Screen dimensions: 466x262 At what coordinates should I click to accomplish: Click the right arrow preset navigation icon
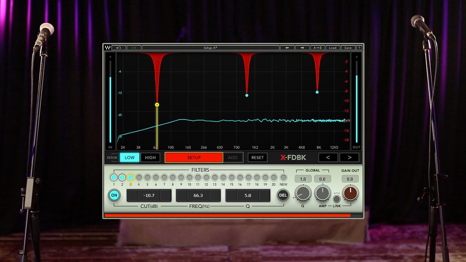[x=303, y=48]
